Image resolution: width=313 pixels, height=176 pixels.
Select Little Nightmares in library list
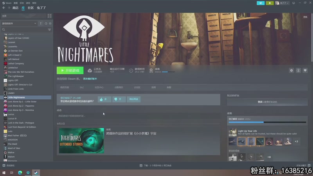[x=26, y=97]
